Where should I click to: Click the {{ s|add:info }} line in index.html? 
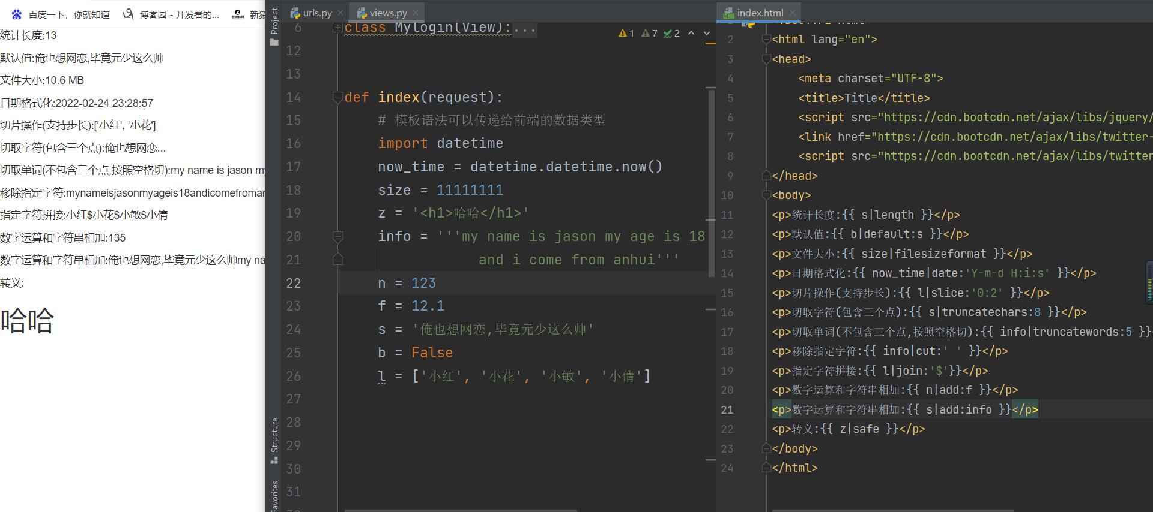tap(905, 410)
